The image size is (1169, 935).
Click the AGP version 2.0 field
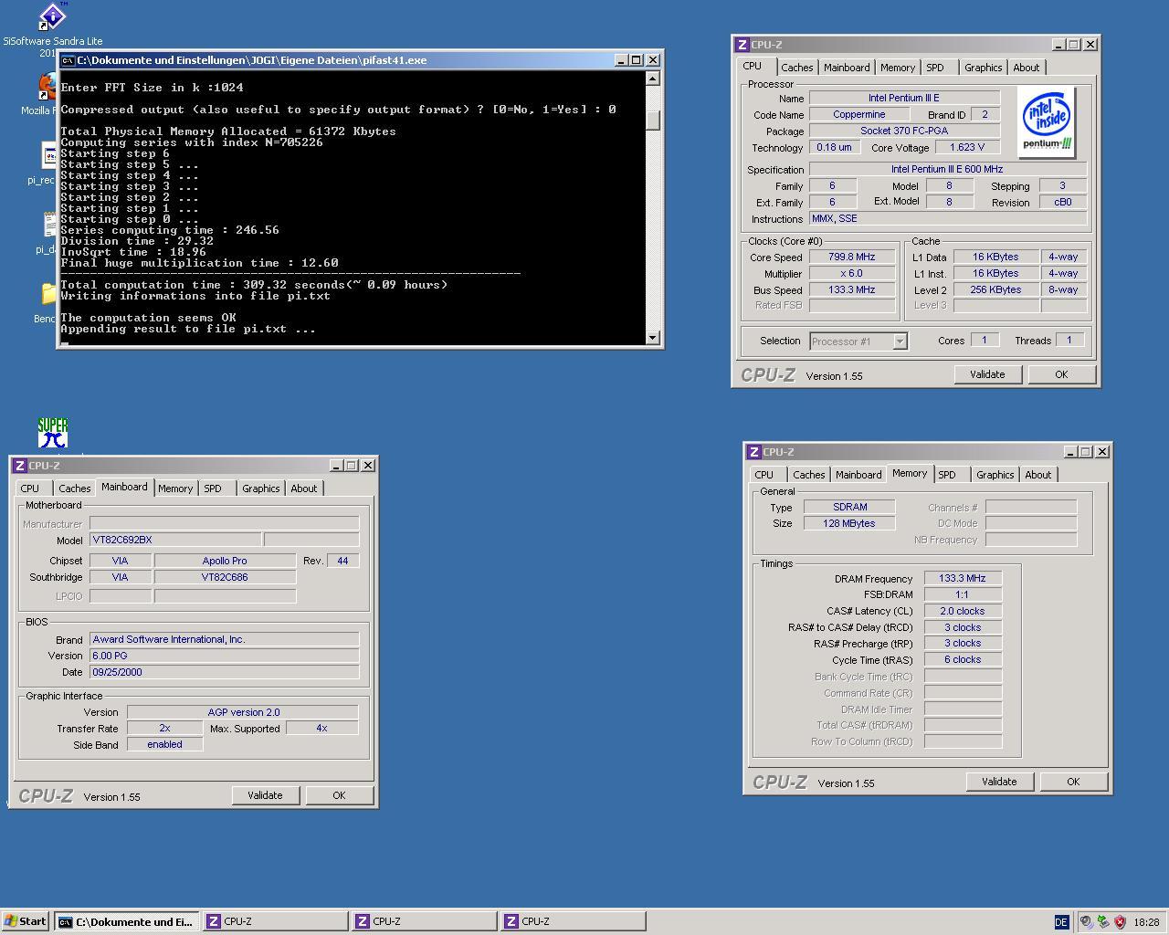coord(243,712)
